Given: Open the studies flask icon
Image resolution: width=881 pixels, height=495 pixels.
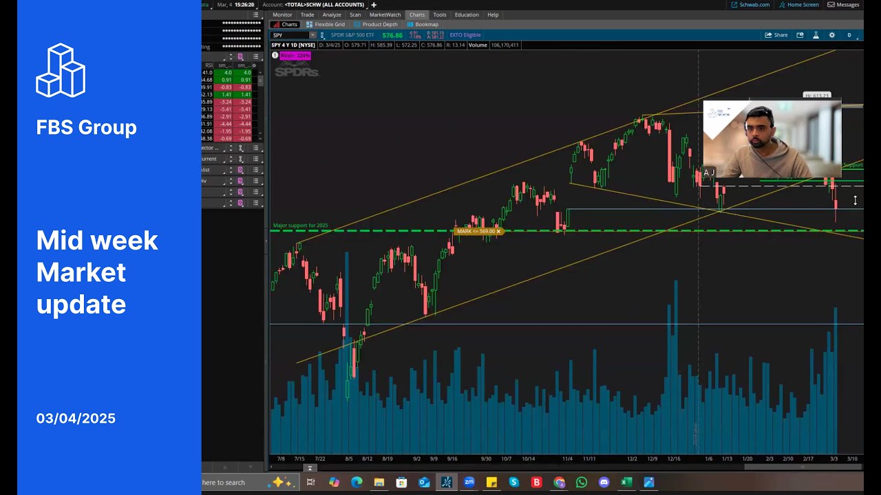Looking at the screenshot, I should pyautogui.click(x=816, y=35).
